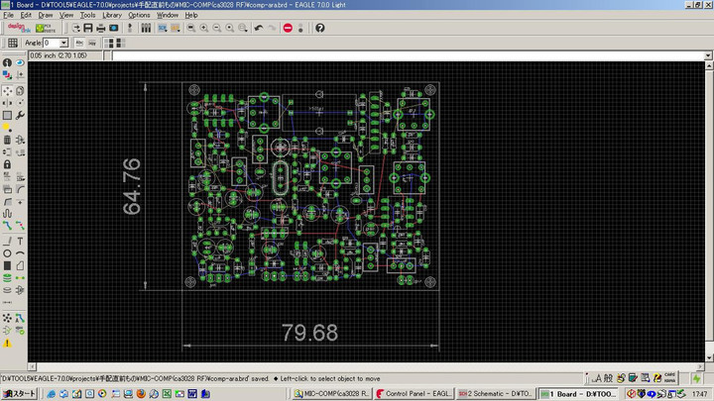Open the Library menu

click(x=112, y=16)
